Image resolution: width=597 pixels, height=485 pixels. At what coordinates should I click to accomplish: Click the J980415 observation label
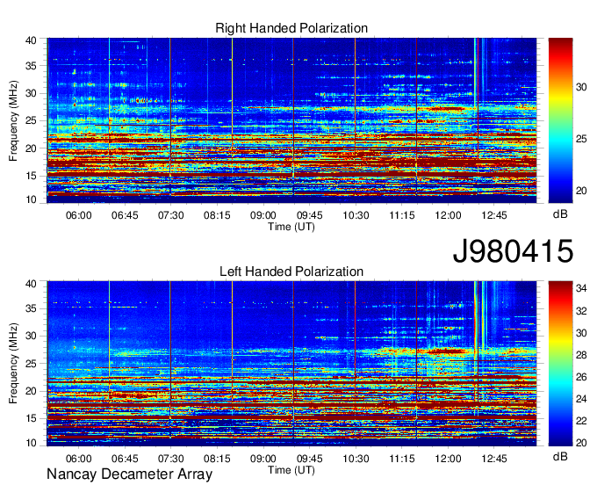[x=513, y=251]
